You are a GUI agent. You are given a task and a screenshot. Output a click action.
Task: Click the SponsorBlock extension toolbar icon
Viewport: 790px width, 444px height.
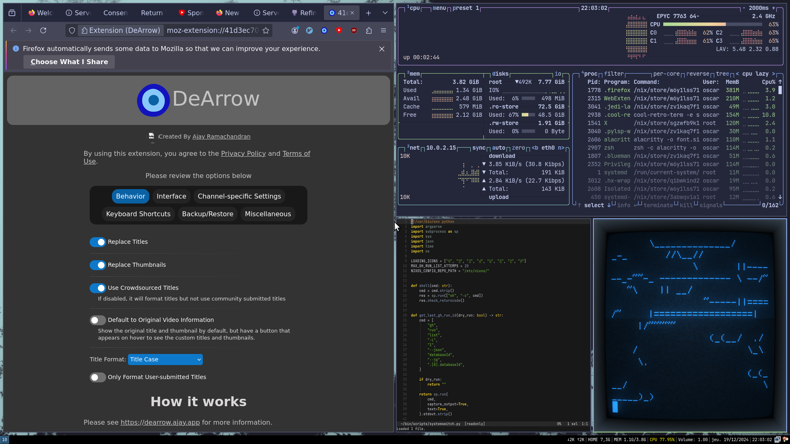[x=339, y=30]
